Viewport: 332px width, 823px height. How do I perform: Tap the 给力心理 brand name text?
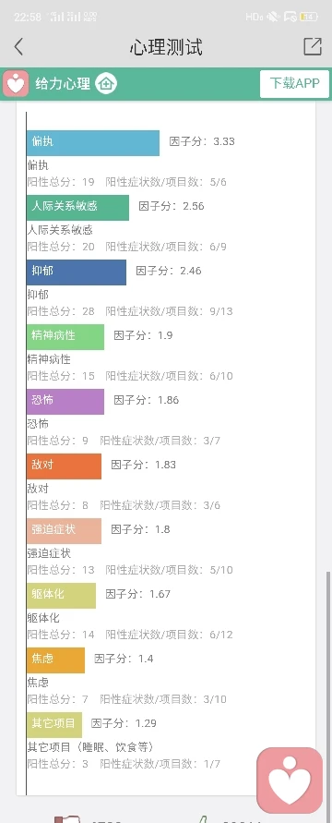63,83
